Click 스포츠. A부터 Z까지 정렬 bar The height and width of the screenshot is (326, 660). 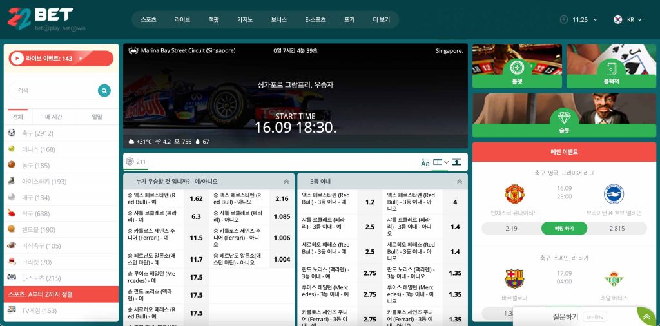click(61, 294)
